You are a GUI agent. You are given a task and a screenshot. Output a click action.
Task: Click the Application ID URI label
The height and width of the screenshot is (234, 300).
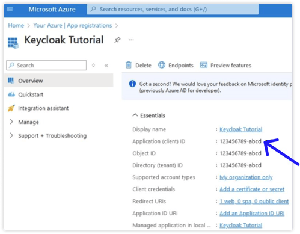coord(155,214)
